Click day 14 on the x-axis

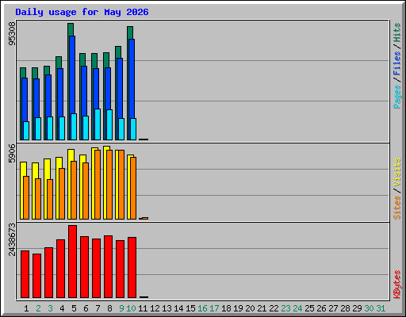[178, 308]
